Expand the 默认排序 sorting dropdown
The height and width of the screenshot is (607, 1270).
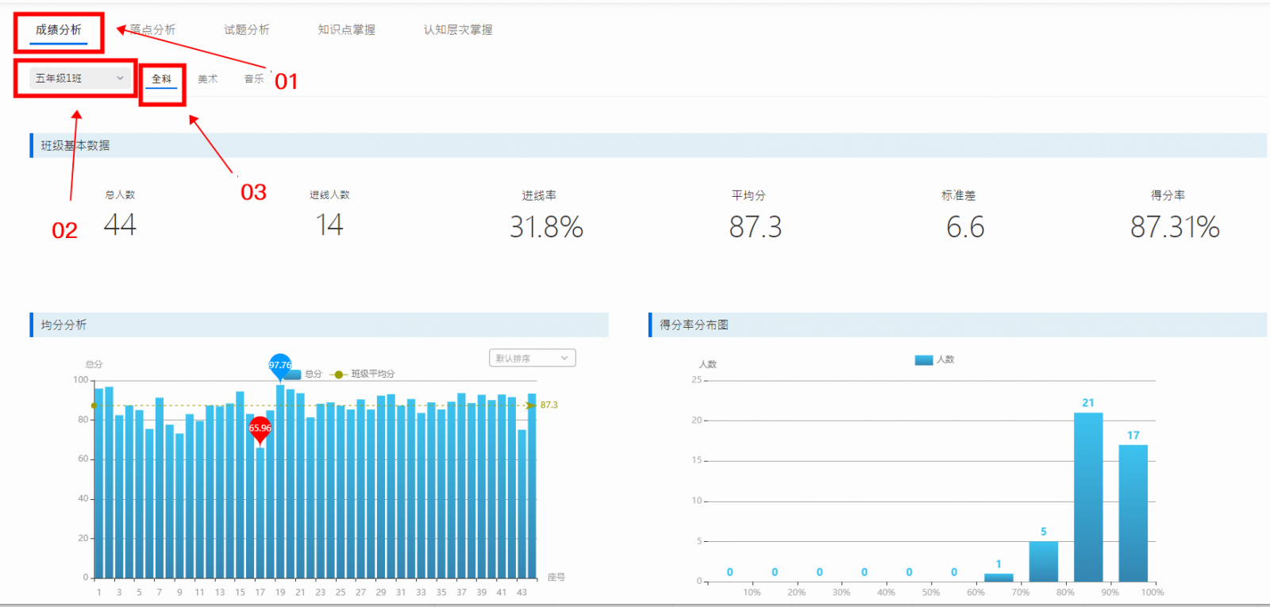click(532, 359)
